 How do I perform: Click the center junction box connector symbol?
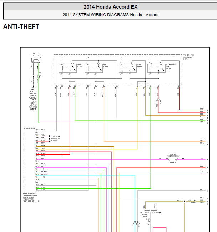tap(172, 160)
